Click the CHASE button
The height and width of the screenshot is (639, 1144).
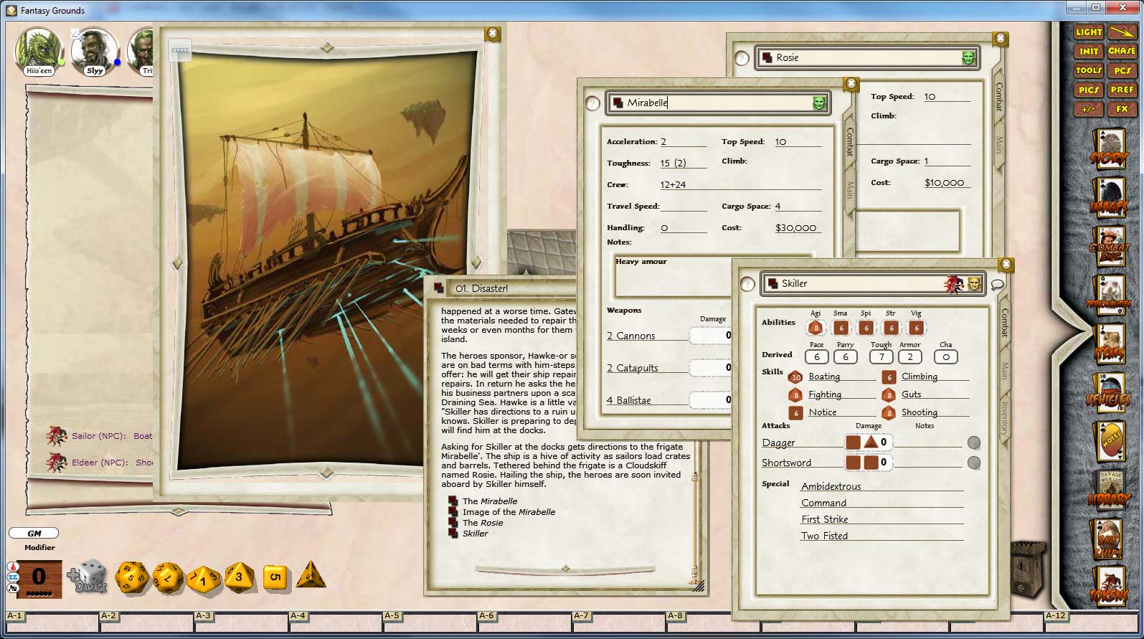click(x=1122, y=52)
